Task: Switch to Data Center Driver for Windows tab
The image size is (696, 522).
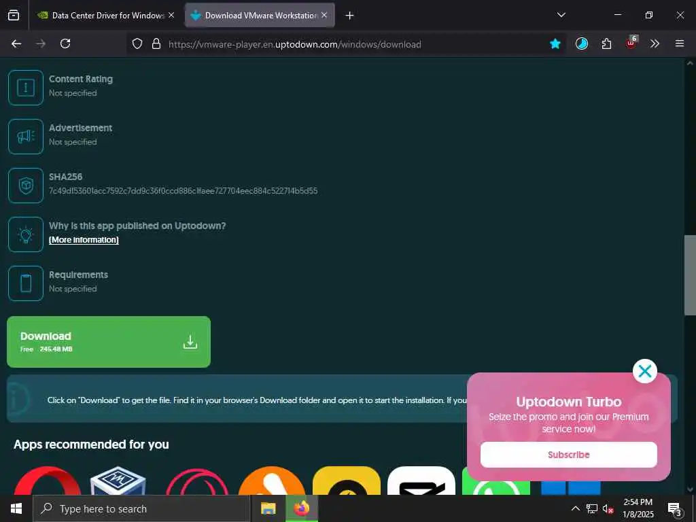Action: point(107,15)
